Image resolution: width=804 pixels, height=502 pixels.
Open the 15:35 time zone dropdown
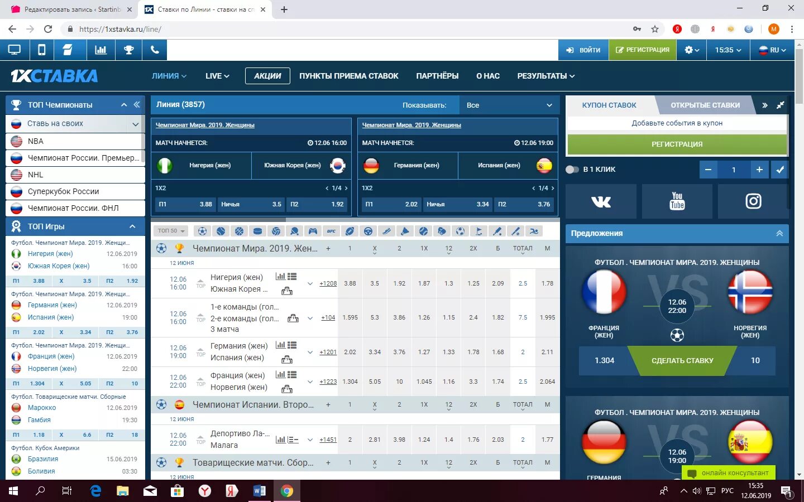click(x=728, y=50)
